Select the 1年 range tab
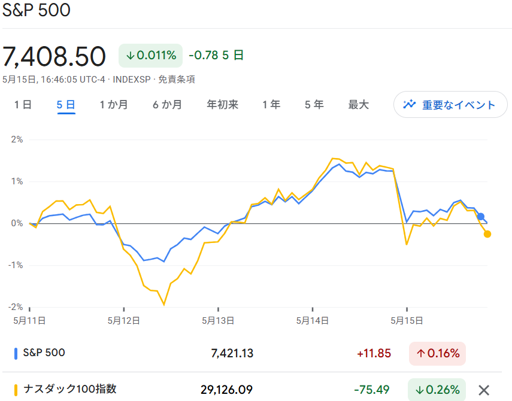 coord(271,105)
